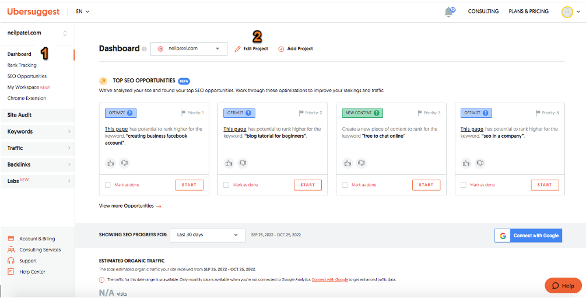586x298 pixels.
Task: Open the orange Help chat widget
Action: [x=563, y=286]
